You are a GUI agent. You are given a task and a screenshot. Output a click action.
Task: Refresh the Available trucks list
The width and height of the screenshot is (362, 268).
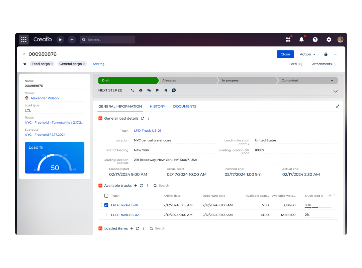point(142,186)
